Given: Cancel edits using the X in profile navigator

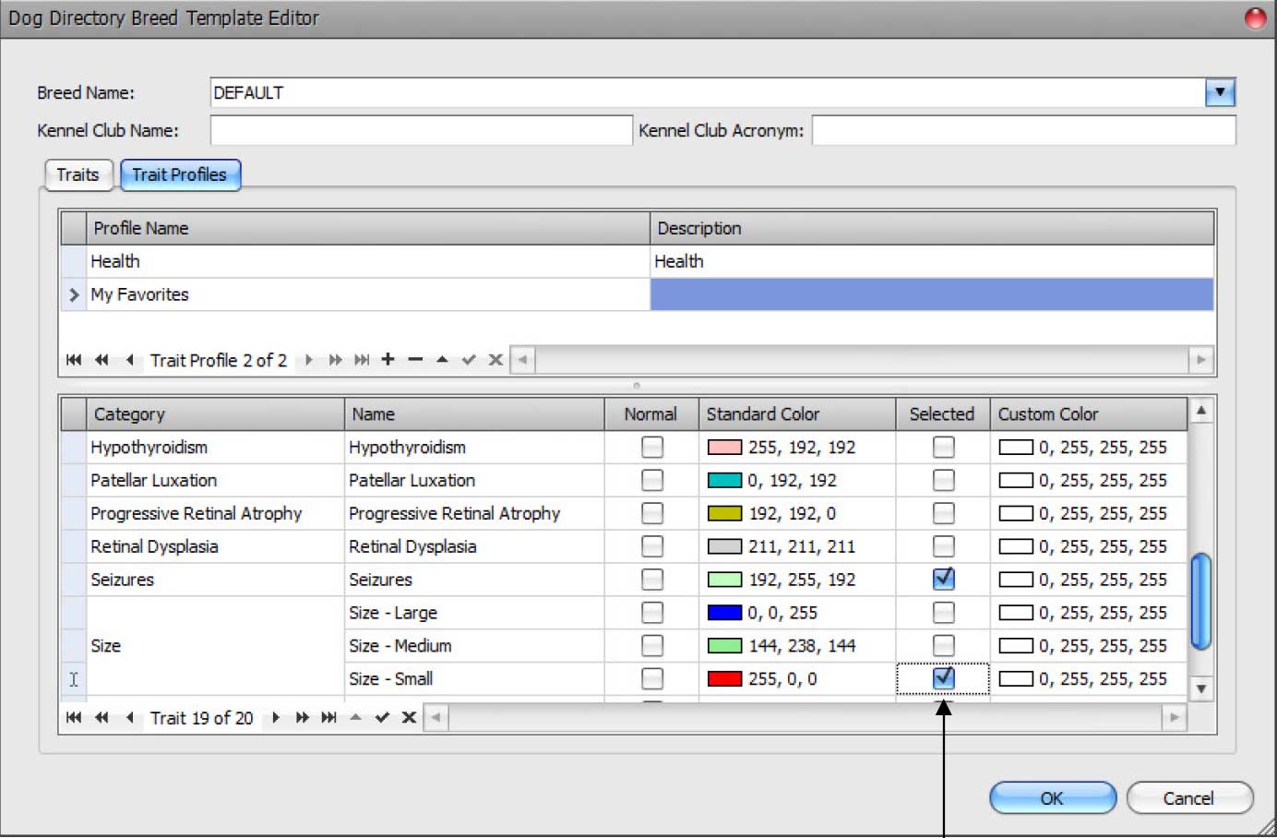Looking at the screenshot, I should [495, 360].
